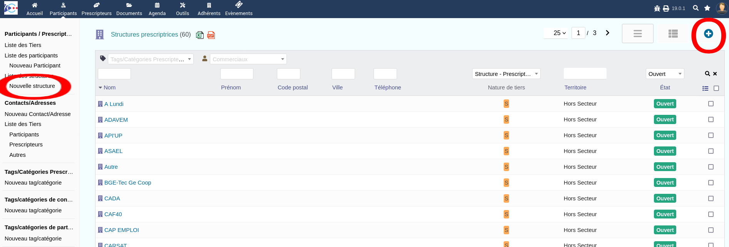The width and height of the screenshot is (729, 247).
Task: Click the Code postal filter field
Action: (x=288, y=74)
